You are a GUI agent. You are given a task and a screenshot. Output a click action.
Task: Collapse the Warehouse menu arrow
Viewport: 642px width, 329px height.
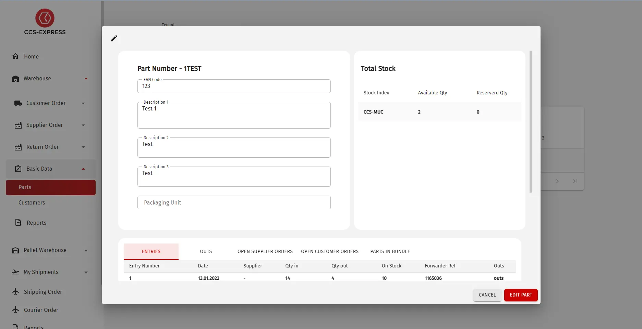click(x=86, y=79)
